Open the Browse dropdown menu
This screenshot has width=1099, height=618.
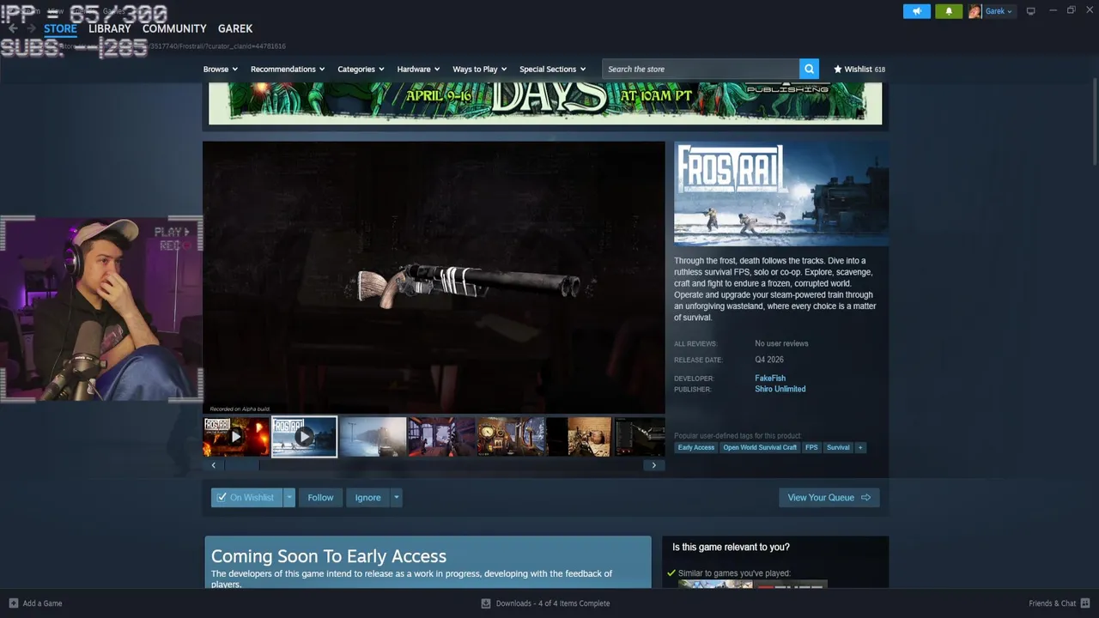(x=221, y=69)
